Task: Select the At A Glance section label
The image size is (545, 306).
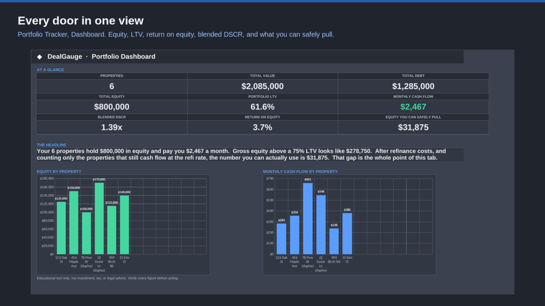Action: pyautogui.click(x=50, y=70)
